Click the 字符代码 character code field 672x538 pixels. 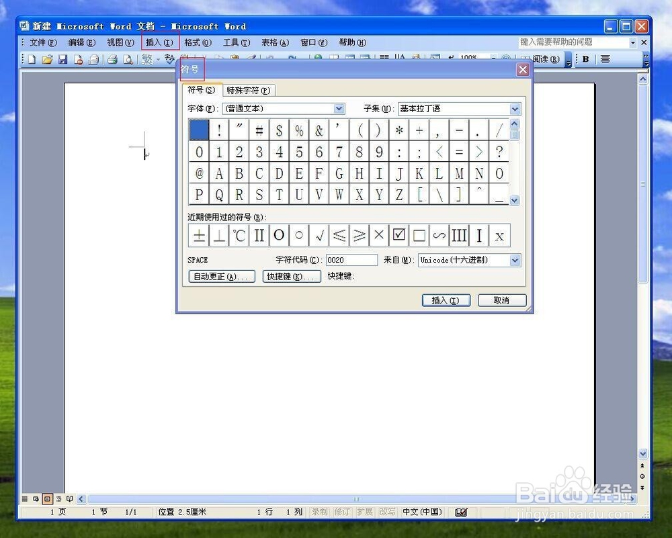tap(351, 260)
